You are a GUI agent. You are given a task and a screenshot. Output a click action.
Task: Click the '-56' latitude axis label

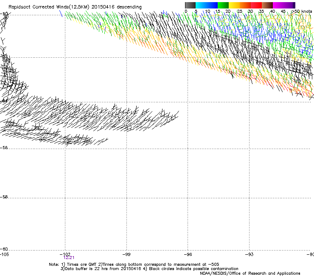pyautogui.click(x=4, y=148)
